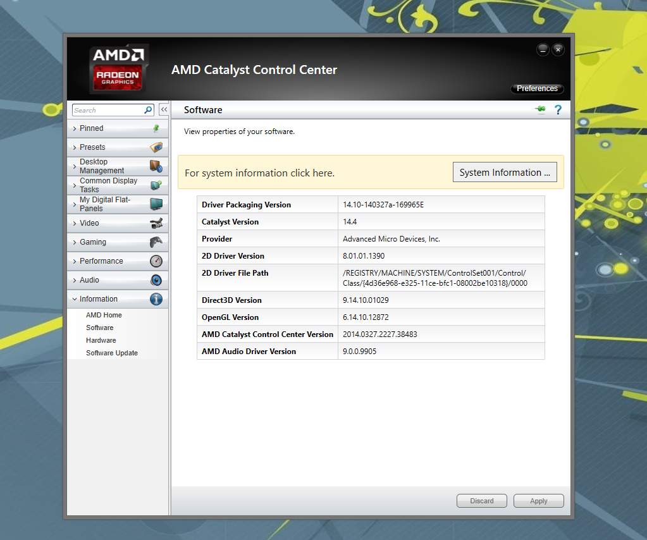
Task: Pin this page using green pin icon
Action: click(540, 109)
